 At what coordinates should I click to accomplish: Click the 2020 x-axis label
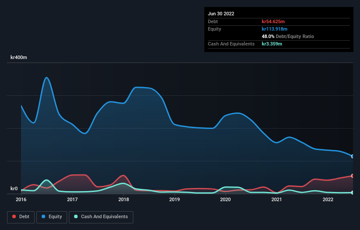click(225, 199)
